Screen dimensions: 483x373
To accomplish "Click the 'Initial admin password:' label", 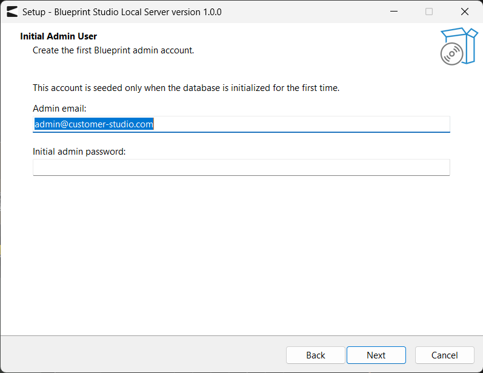I will (x=79, y=152).
